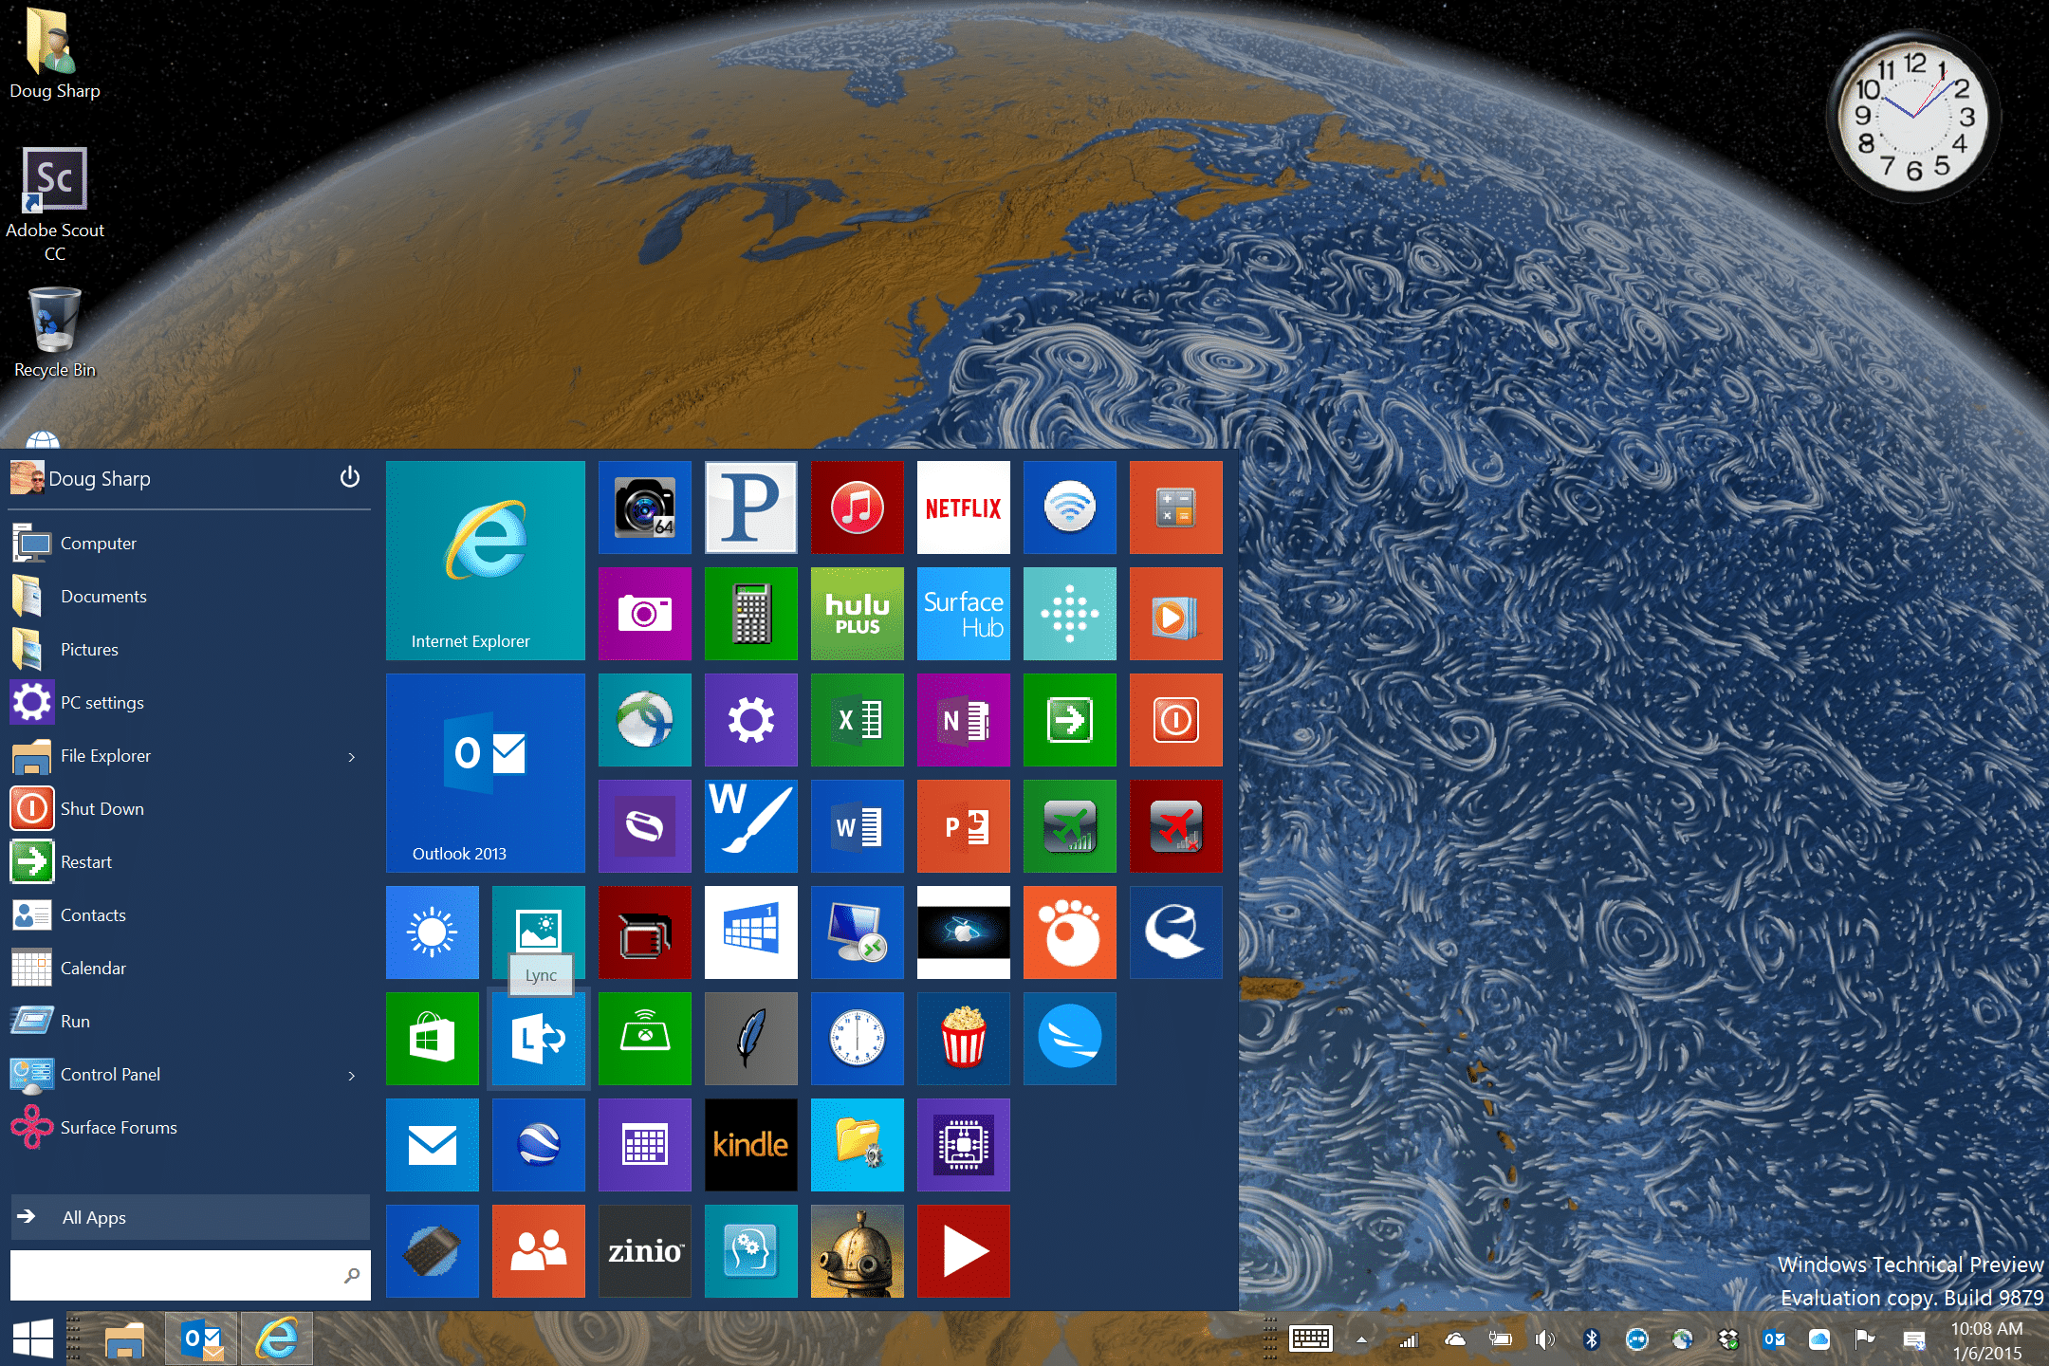Open the Lync tile
The image size is (2049, 1366).
pos(539,1039)
